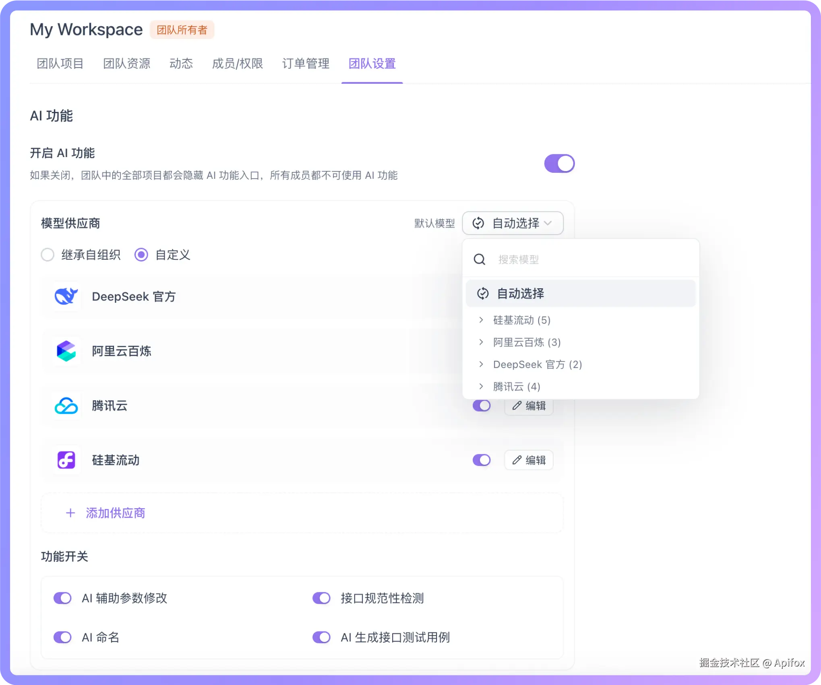821x685 pixels.
Task: Click the auto-select icon in 自动选择 list option
Action: pos(483,294)
